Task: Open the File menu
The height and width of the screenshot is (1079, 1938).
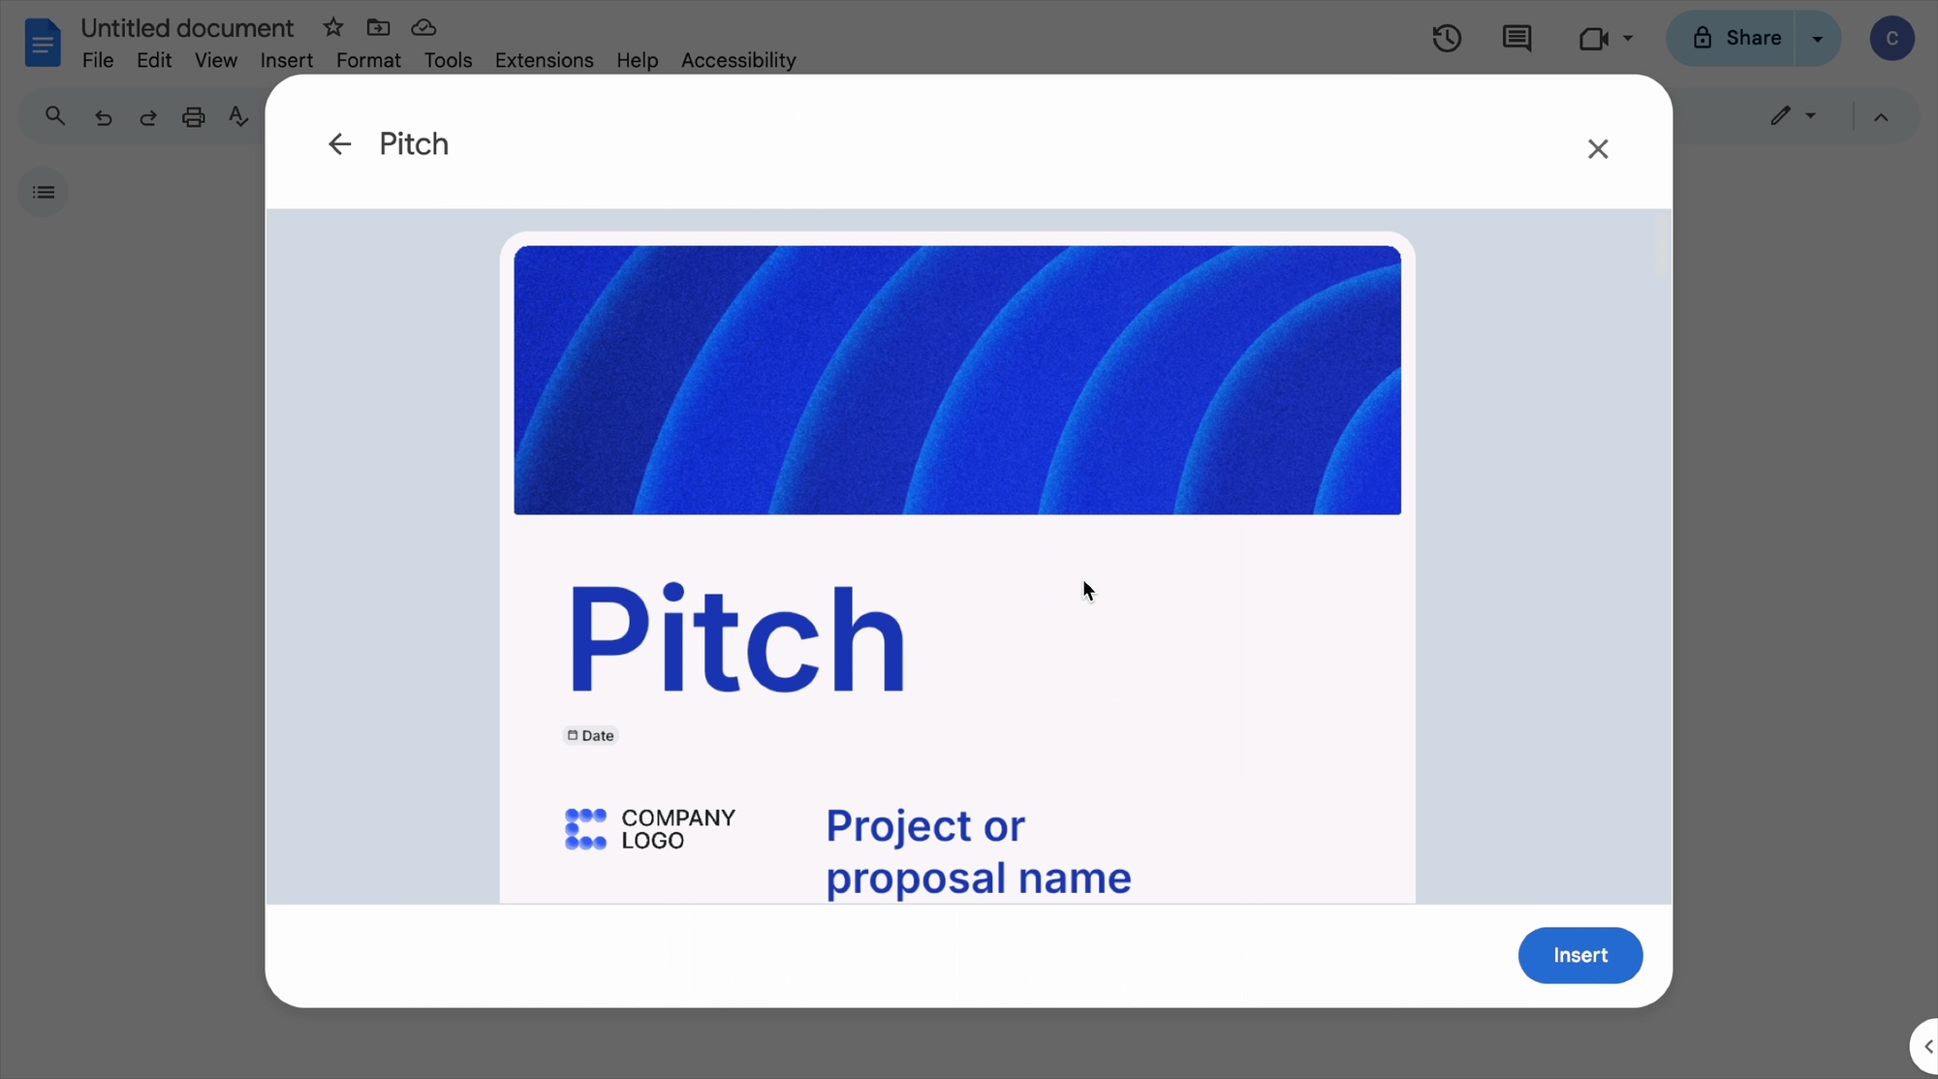Action: [99, 60]
